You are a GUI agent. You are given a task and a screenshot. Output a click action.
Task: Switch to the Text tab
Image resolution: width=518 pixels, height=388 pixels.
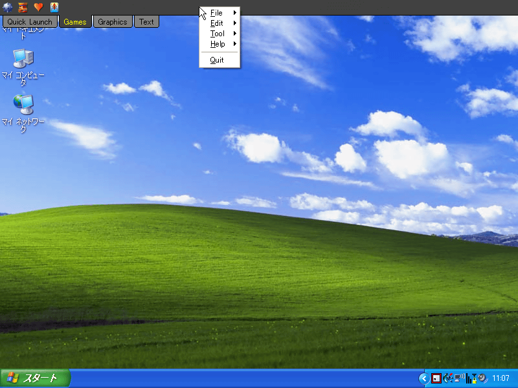(x=146, y=22)
